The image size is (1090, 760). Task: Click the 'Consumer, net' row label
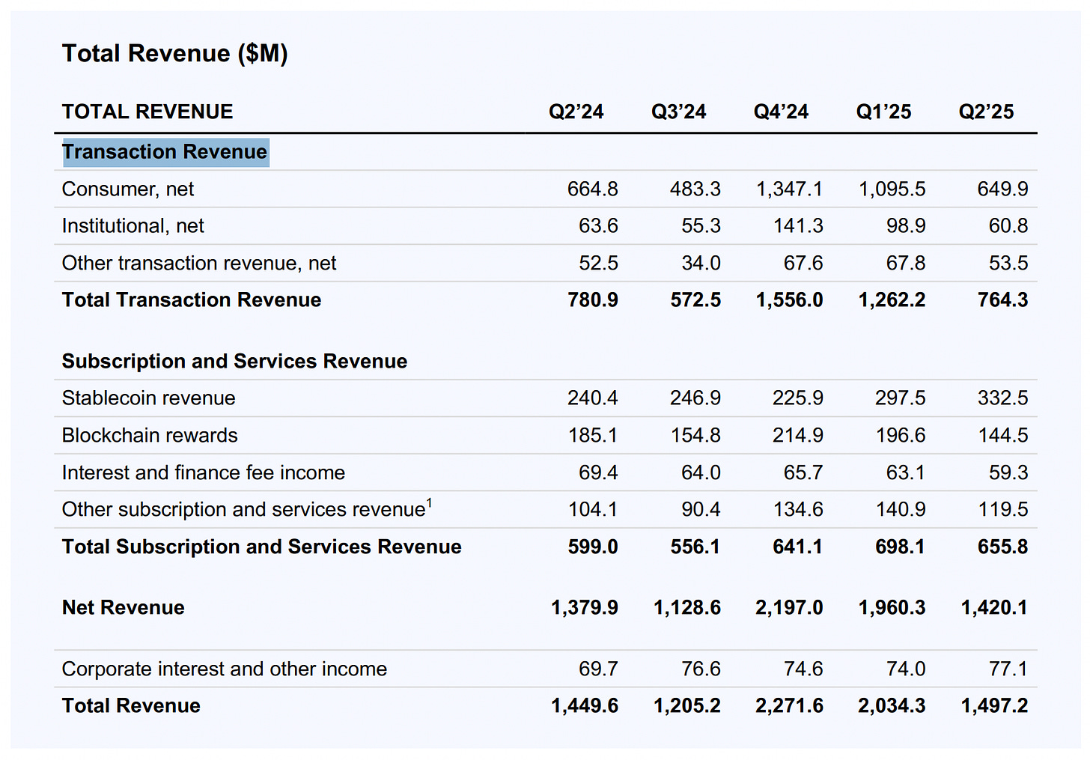[x=128, y=189]
